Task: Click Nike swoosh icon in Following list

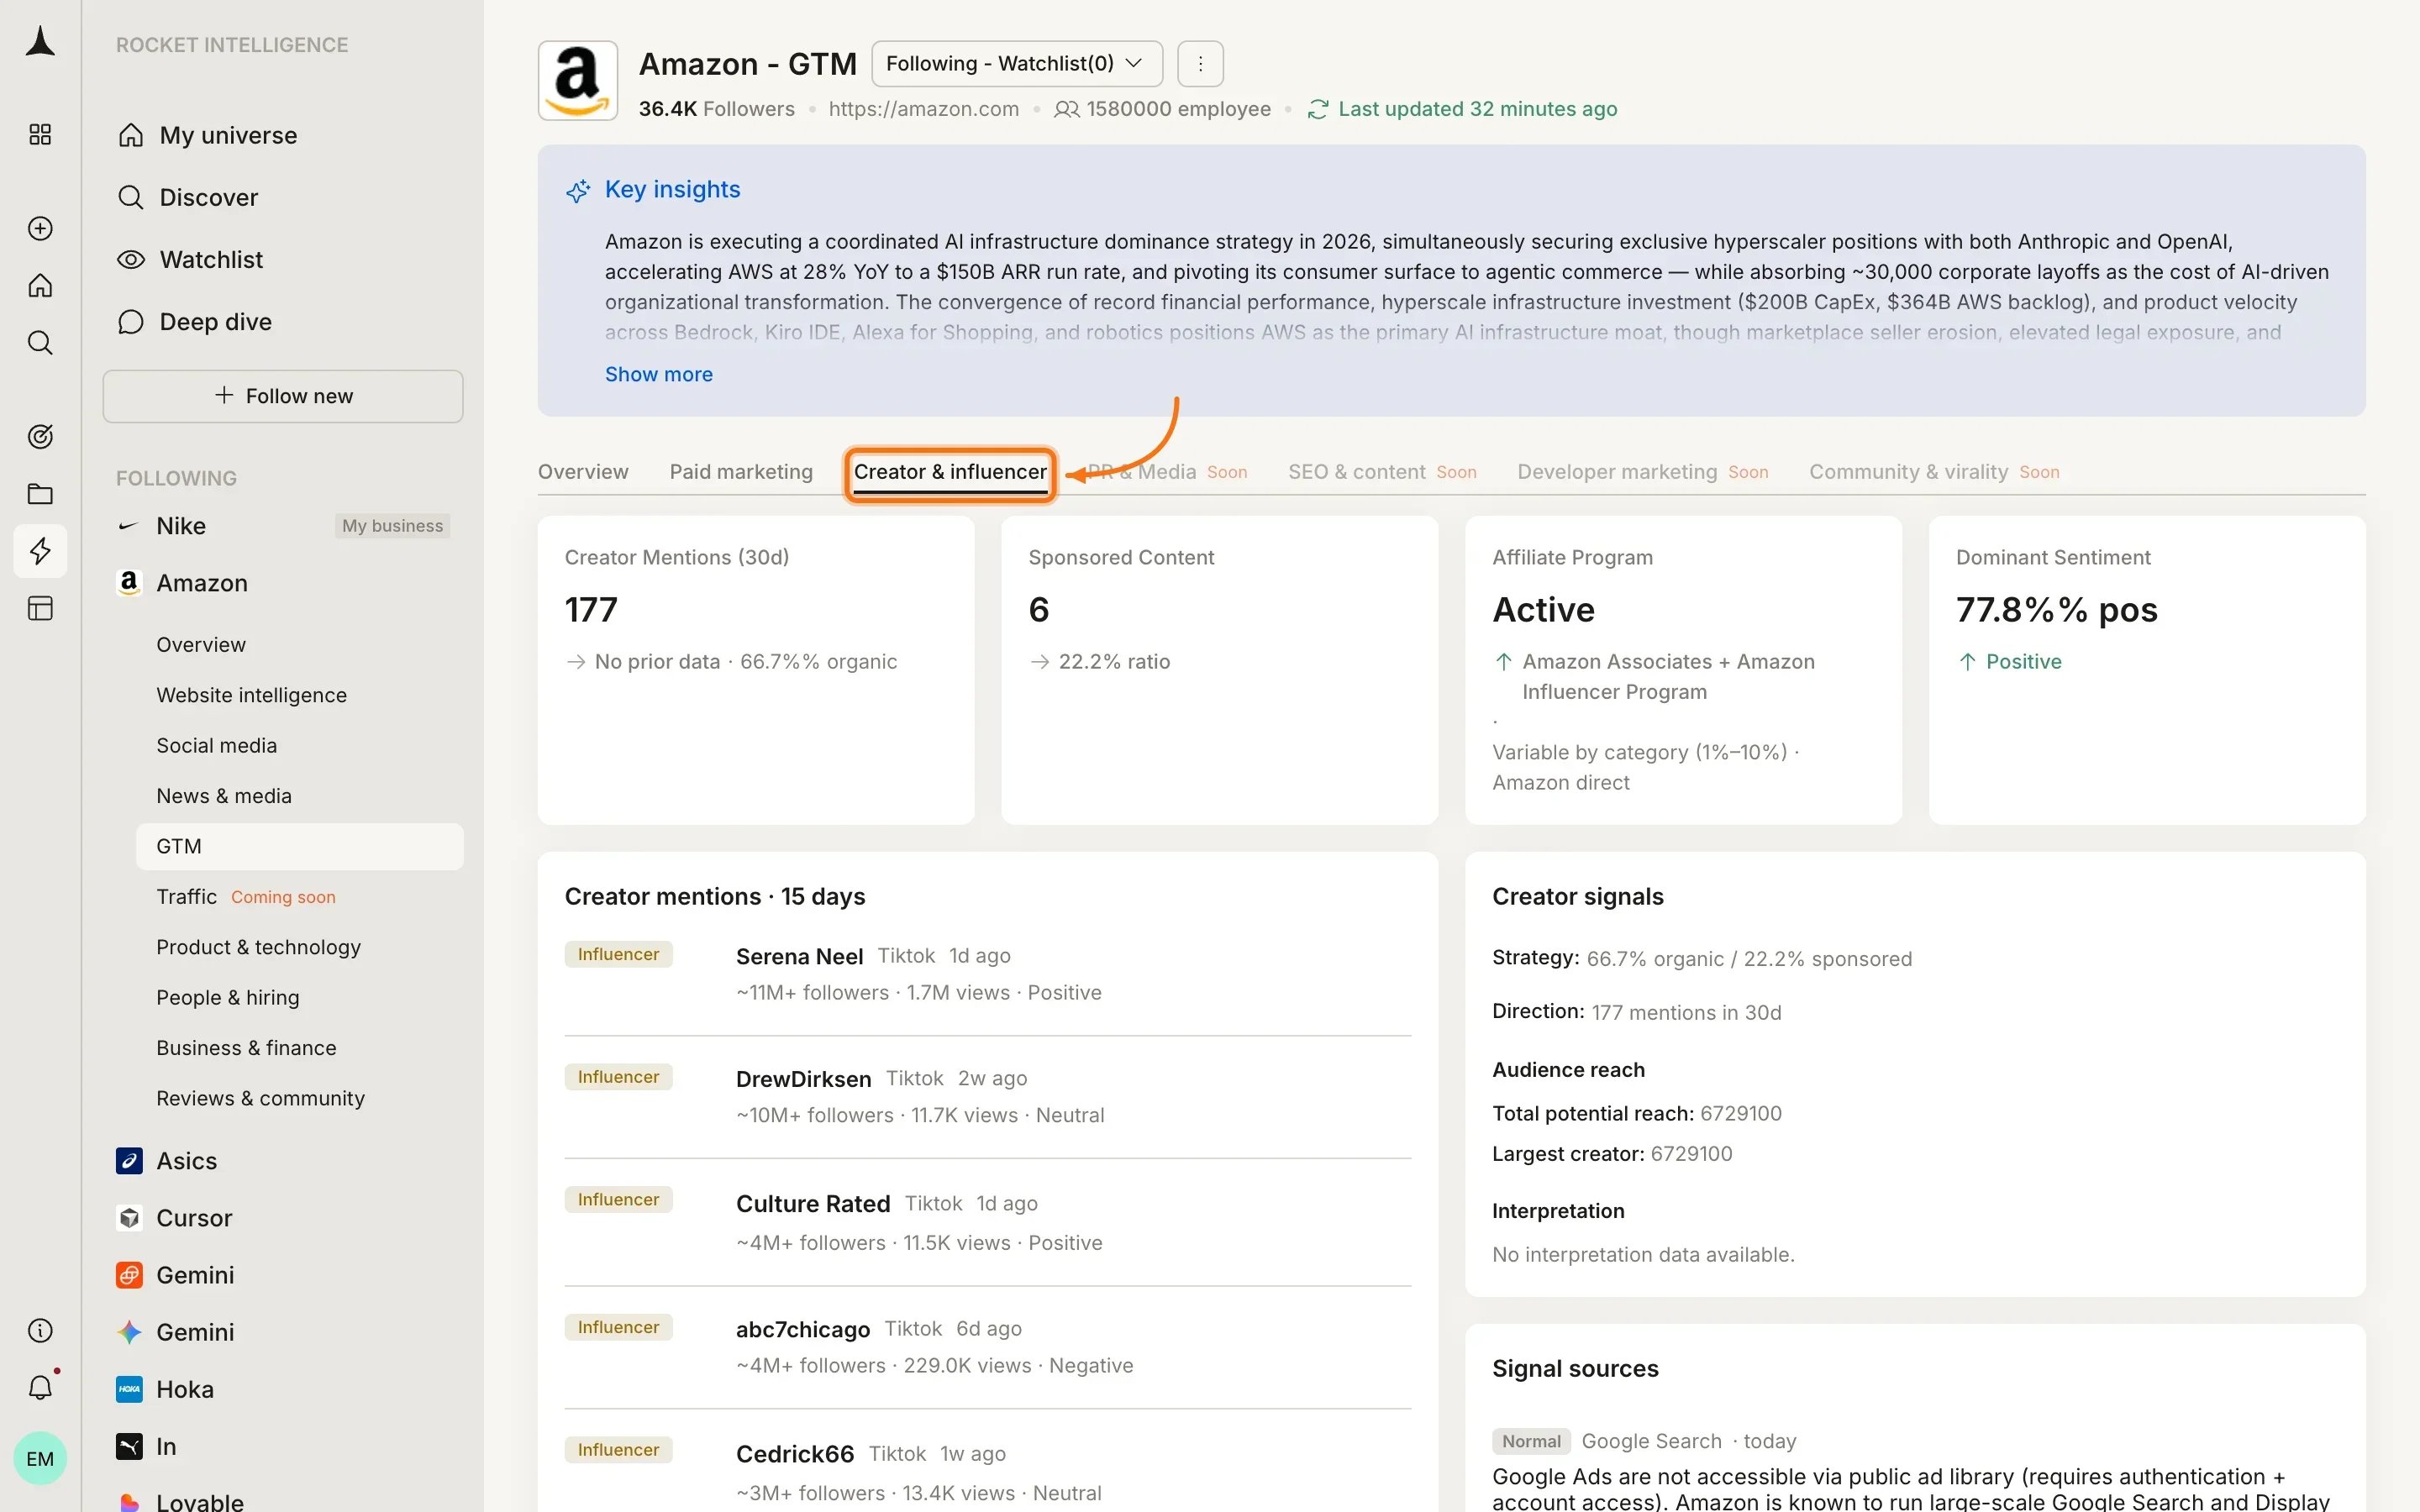Action: (128, 526)
